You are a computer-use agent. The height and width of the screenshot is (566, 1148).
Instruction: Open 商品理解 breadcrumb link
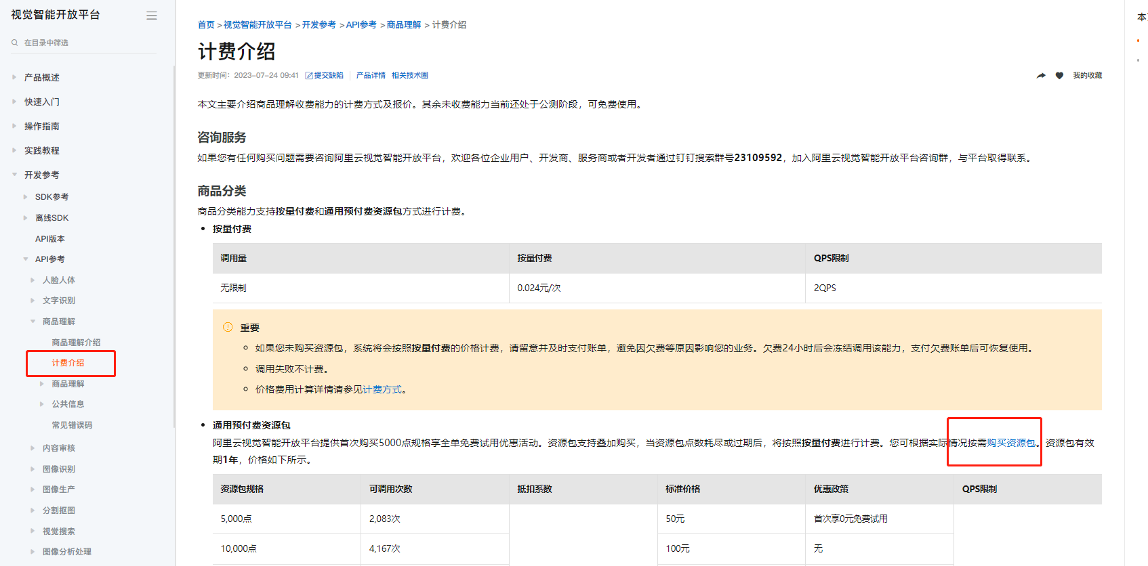(404, 25)
